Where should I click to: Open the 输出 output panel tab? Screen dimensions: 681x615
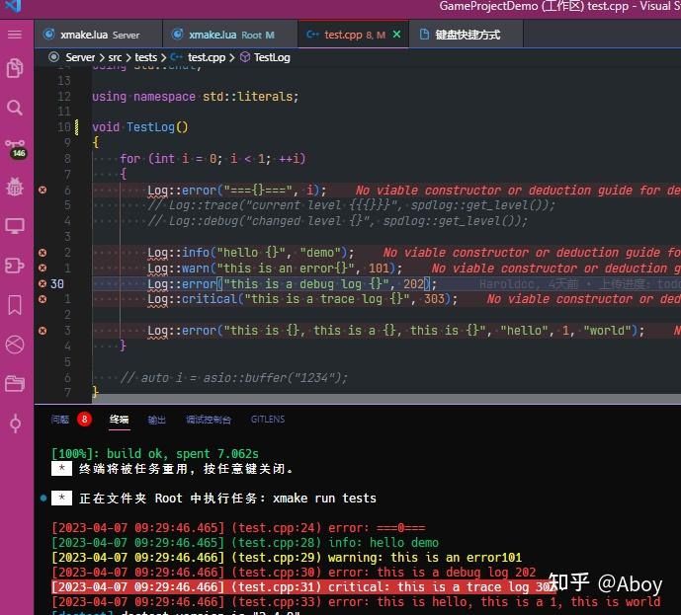click(156, 420)
